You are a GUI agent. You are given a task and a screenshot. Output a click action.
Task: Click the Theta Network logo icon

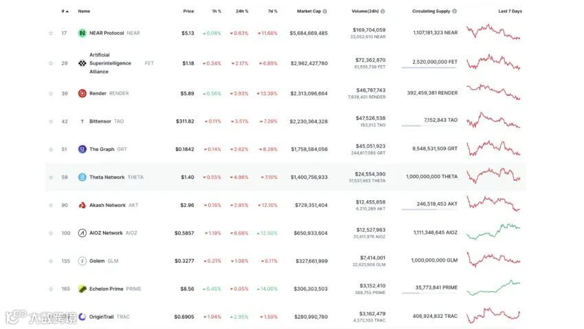(82, 177)
